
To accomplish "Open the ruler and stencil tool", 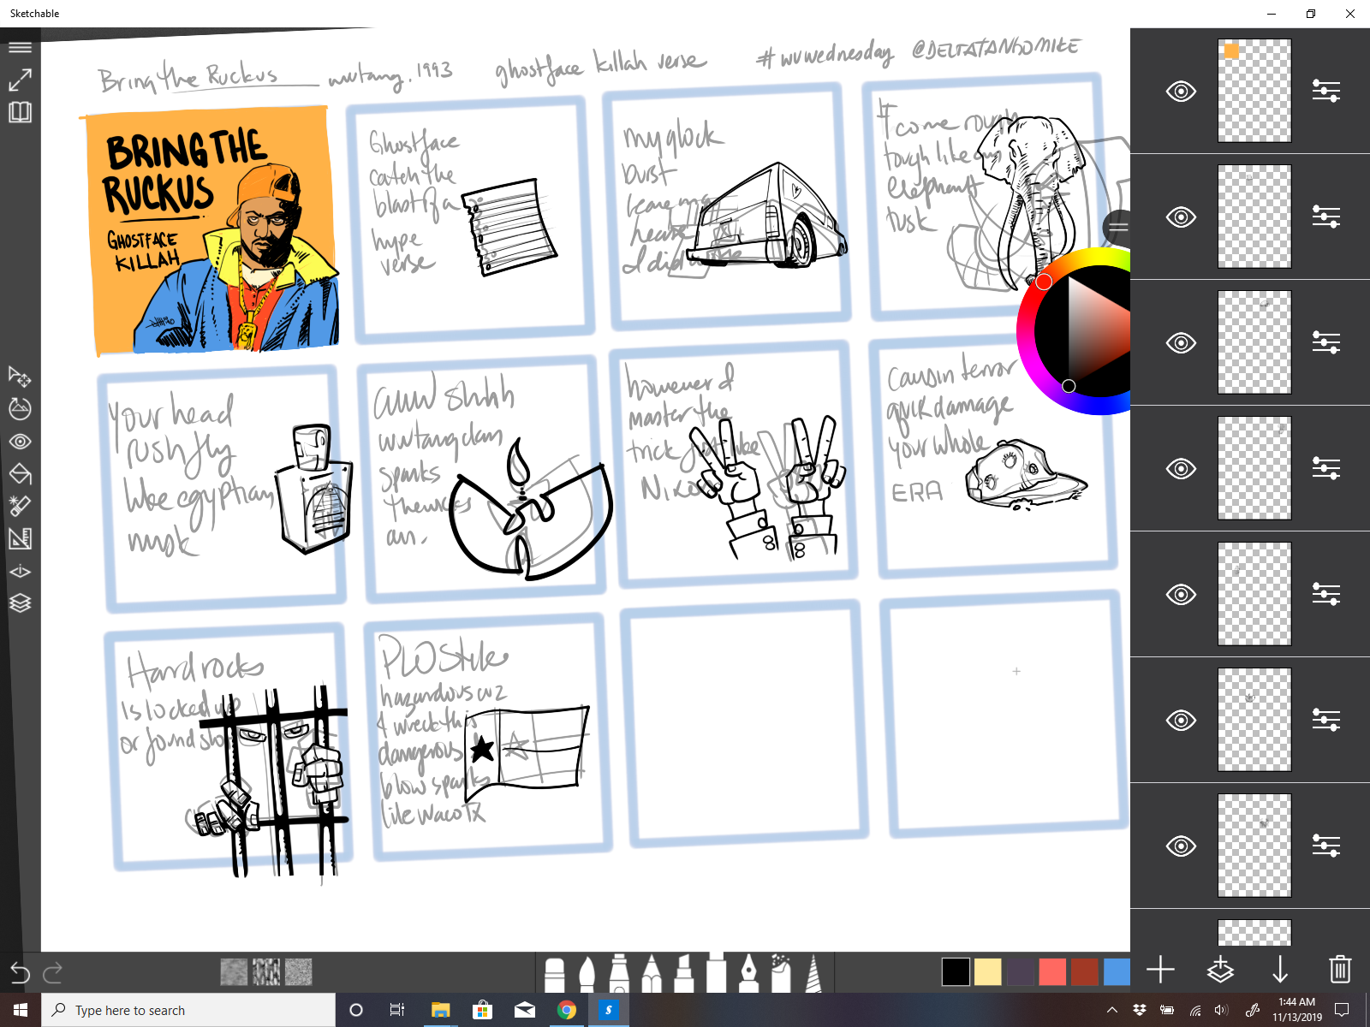I will (x=20, y=538).
